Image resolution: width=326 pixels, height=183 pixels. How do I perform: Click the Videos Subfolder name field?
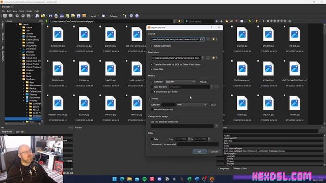tap(168, 105)
